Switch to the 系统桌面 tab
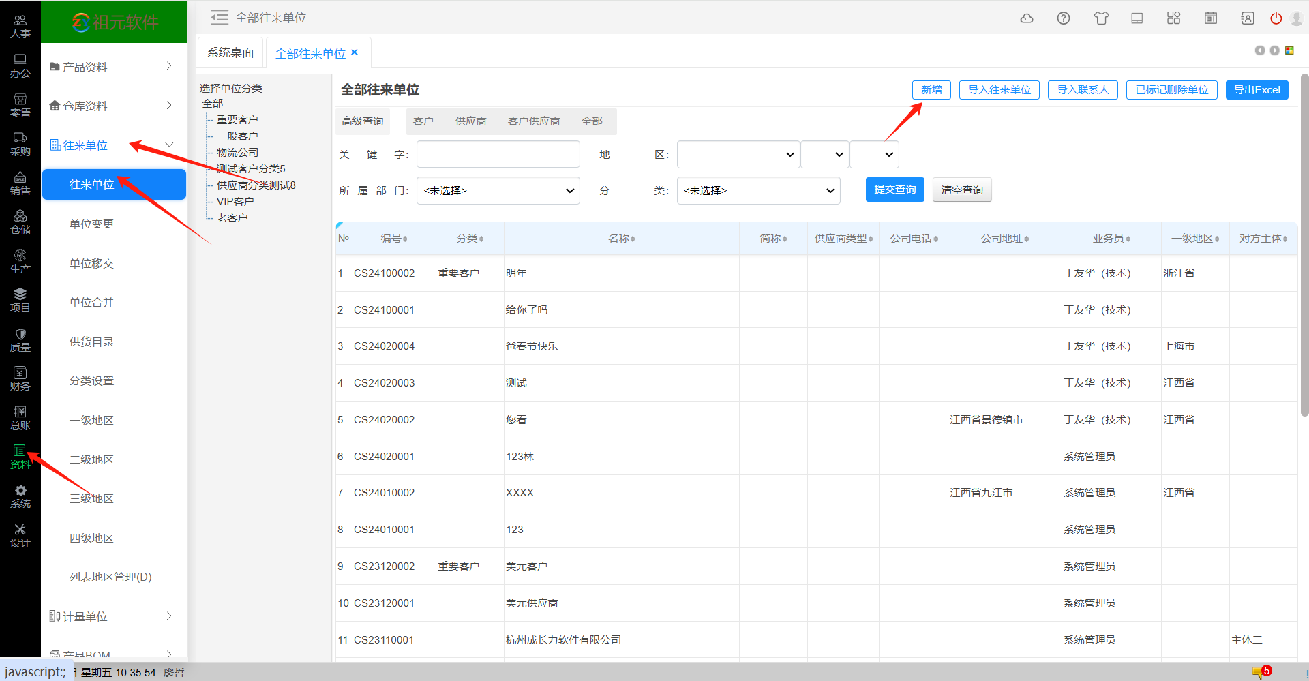 pos(230,52)
